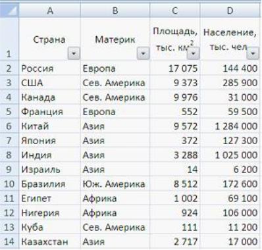
Task: Select the area value 9 976
Action: pos(175,97)
